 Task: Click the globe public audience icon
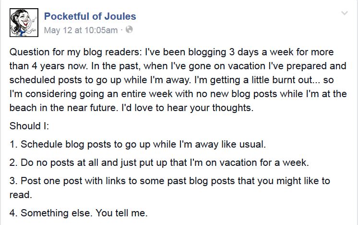point(129,30)
